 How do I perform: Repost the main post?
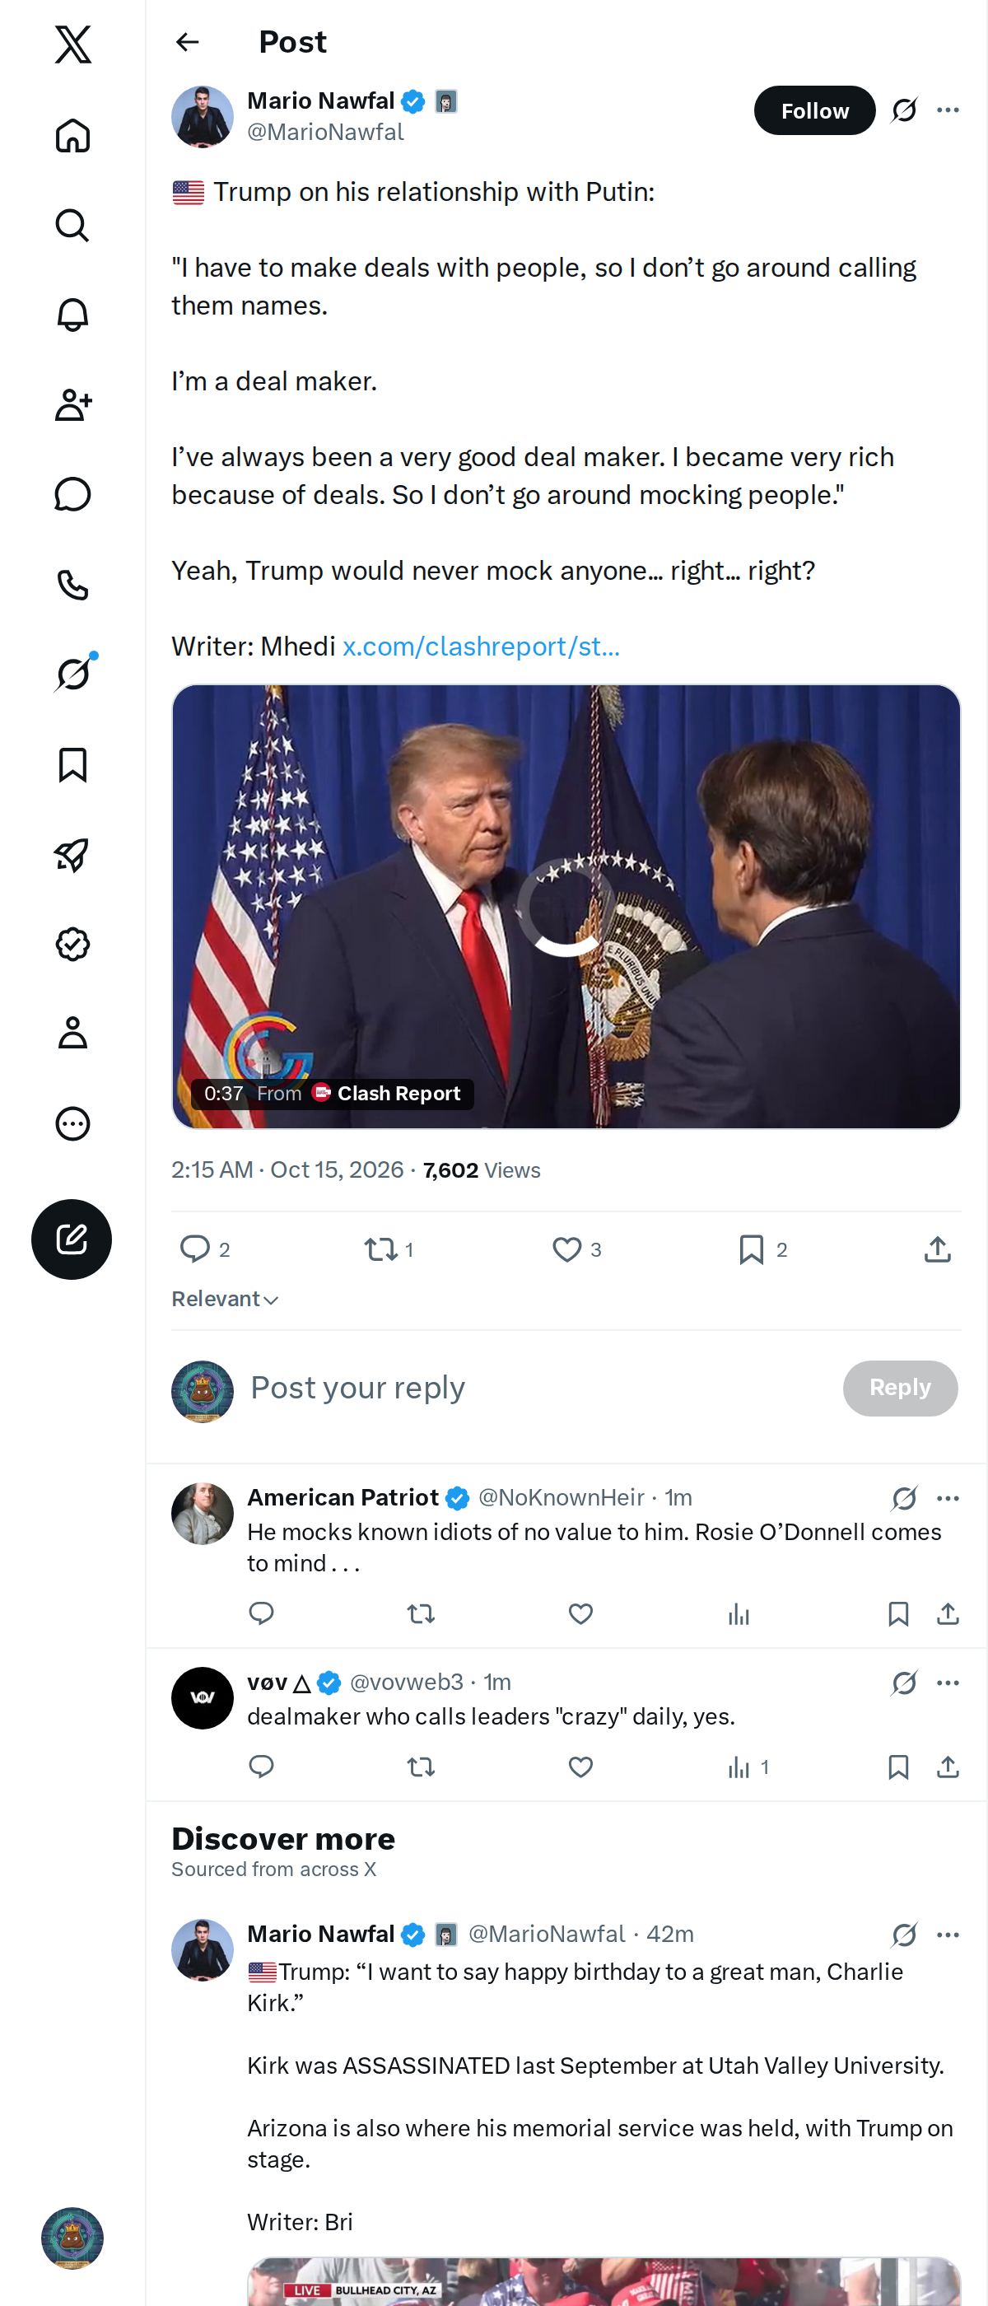coord(389,1249)
